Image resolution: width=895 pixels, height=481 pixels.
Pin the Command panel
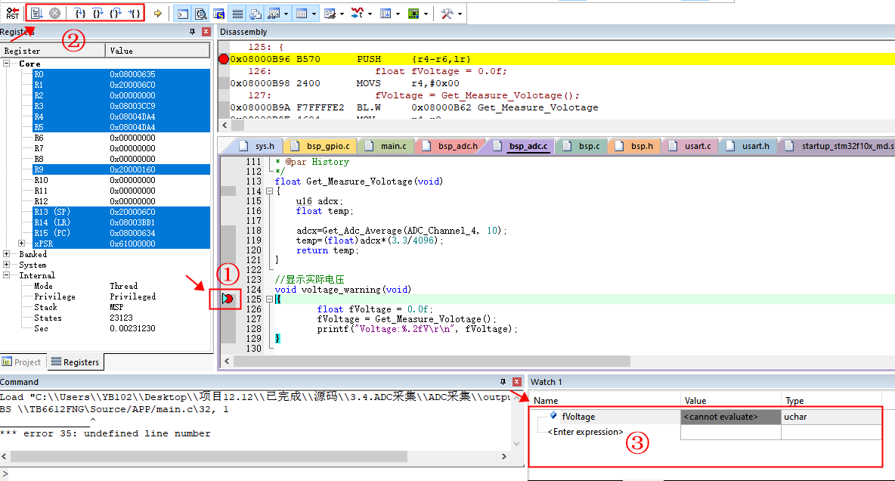coord(503,382)
